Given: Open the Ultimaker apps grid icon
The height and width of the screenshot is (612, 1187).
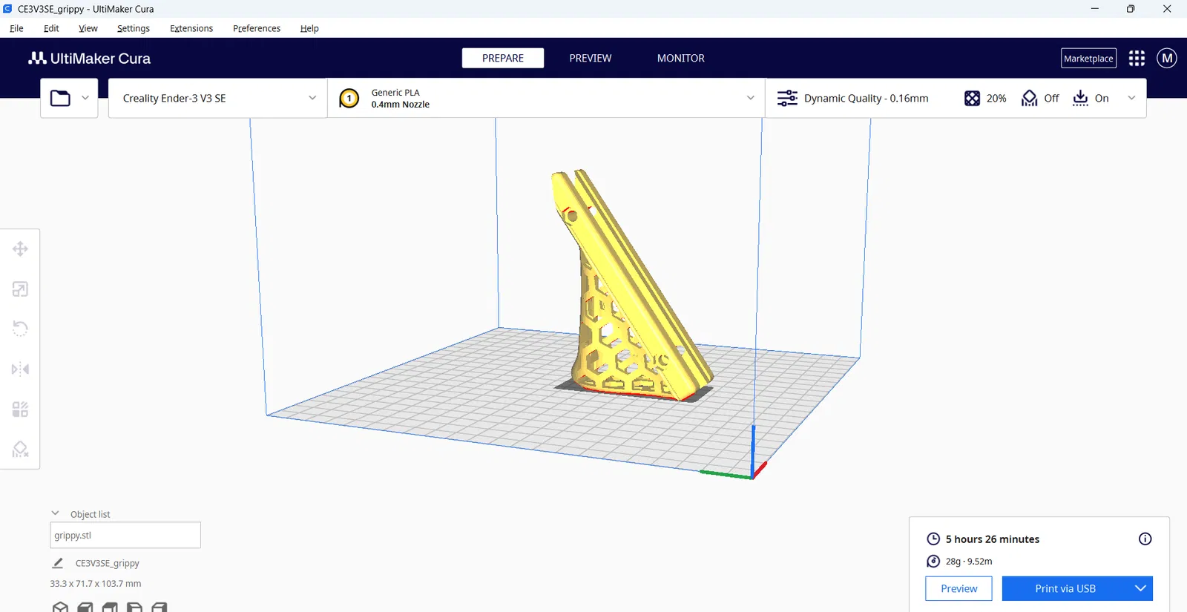Looking at the screenshot, I should tap(1137, 58).
